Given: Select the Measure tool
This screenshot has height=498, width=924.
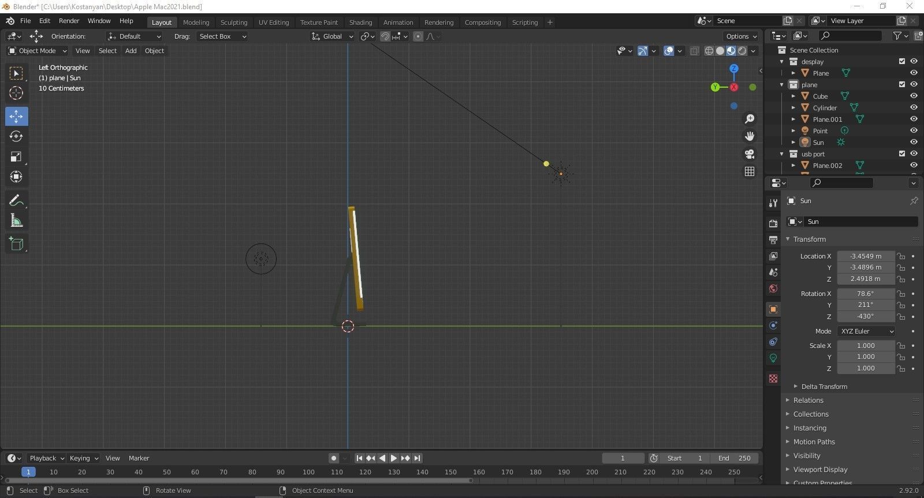Looking at the screenshot, I should coord(16,221).
